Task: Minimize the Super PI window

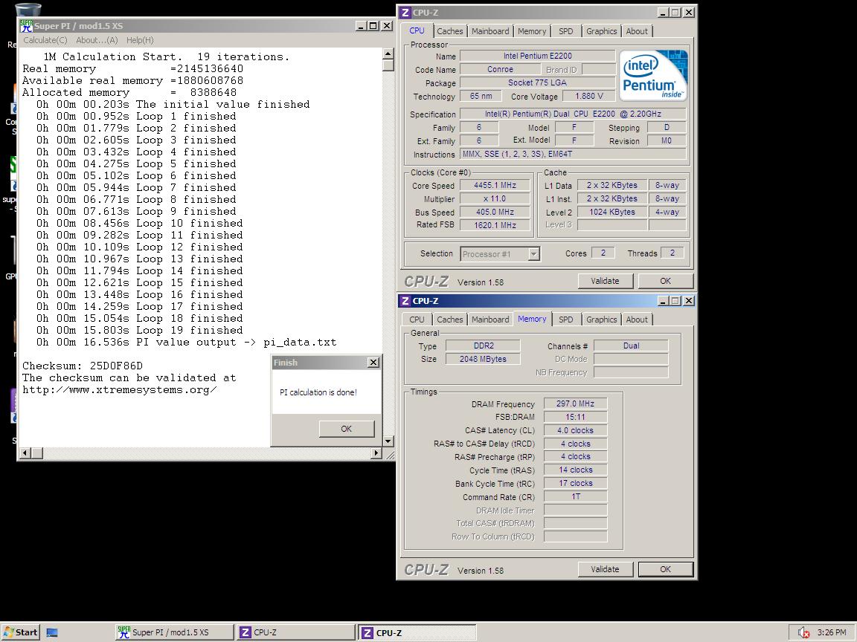Action: 361,26
